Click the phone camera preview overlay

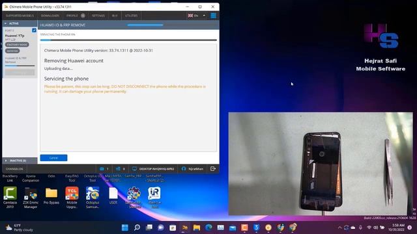[x=321, y=164]
